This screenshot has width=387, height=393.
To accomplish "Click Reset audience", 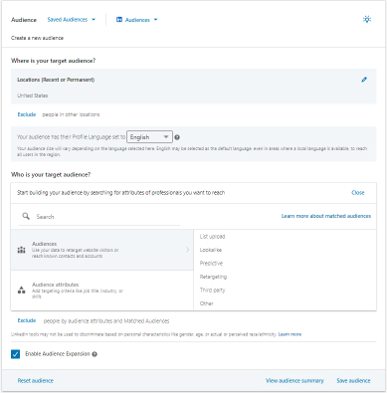I will [36, 381].
